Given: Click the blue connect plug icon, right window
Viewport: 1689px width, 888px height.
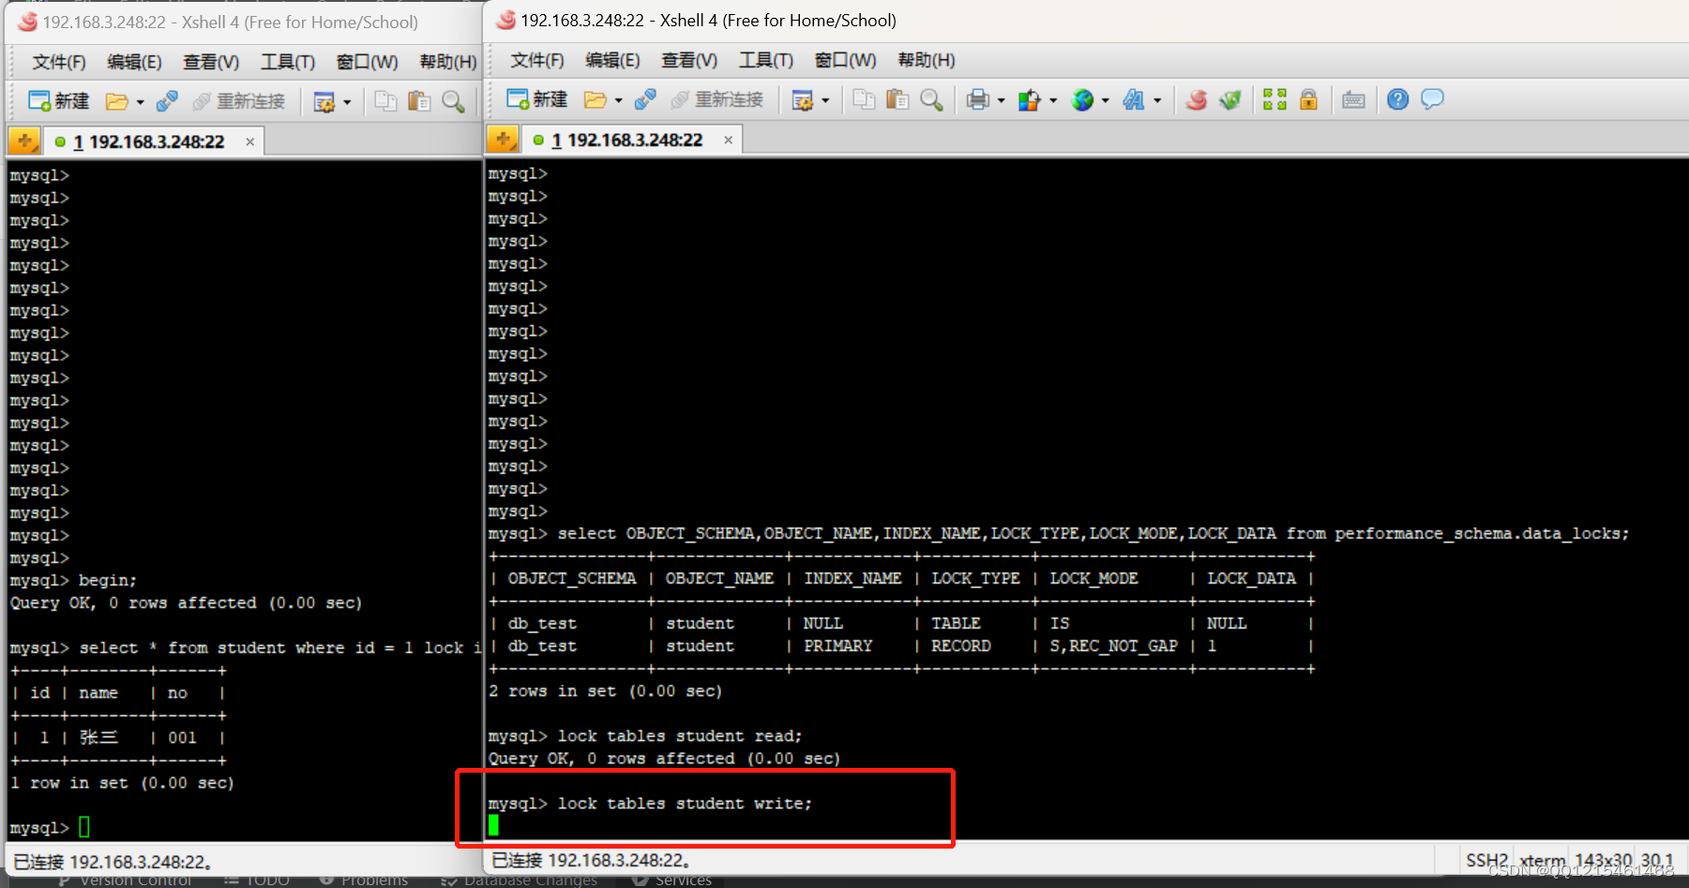Looking at the screenshot, I should [x=645, y=99].
